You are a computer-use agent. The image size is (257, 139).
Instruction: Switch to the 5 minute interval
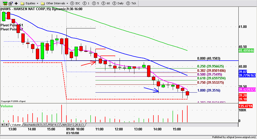96,3
